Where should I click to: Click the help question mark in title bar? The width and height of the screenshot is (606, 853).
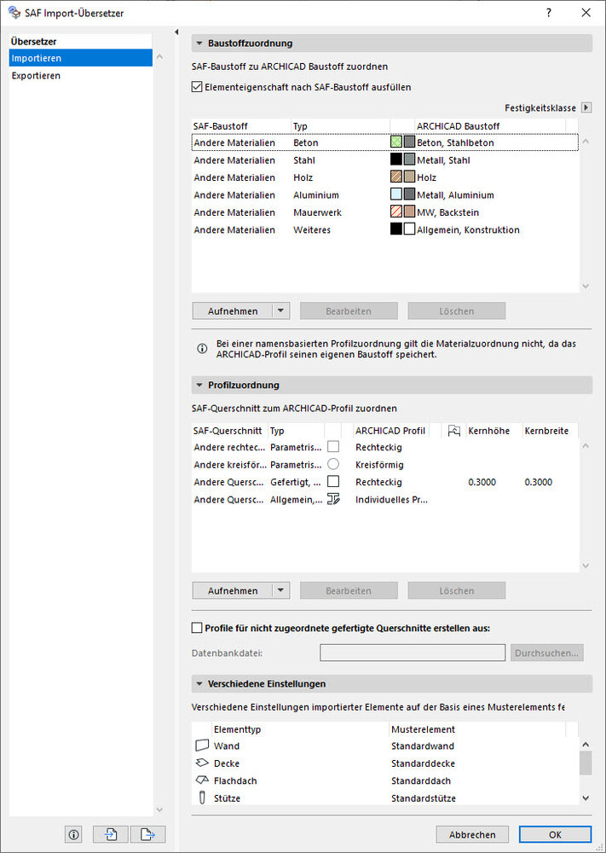click(x=549, y=13)
